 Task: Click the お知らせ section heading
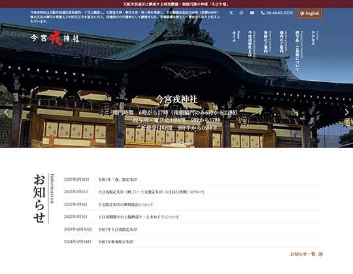40,198
